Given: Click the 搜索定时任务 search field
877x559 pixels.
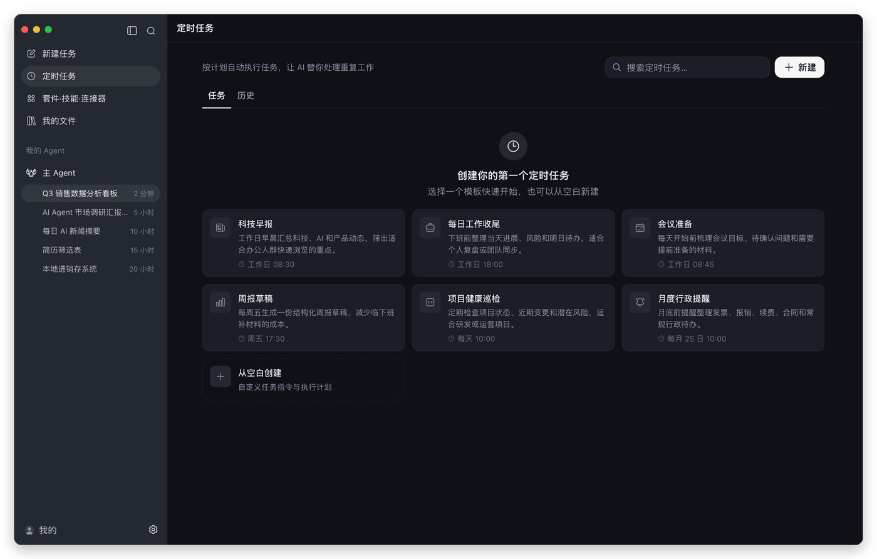Looking at the screenshot, I should pyautogui.click(x=687, y=67).
